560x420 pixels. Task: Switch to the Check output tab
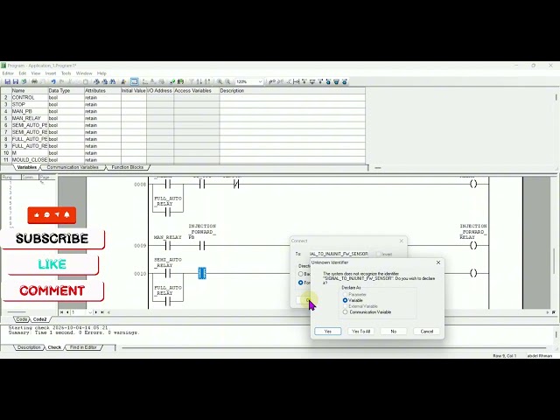pyautogui.click(x=54, y=347)
